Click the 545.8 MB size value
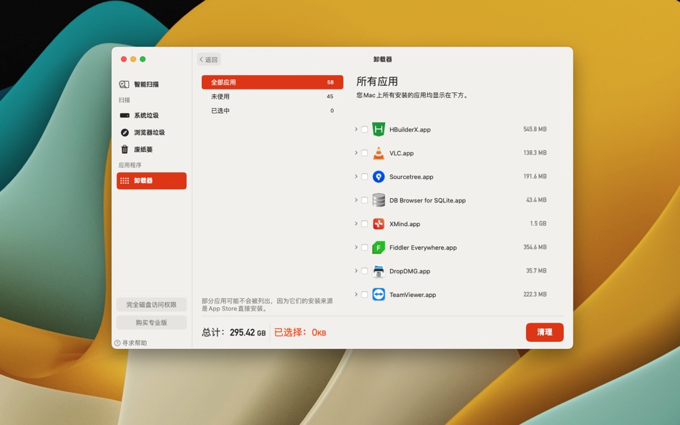The width and height of the screenshot is (680, 425). (535, 130)
